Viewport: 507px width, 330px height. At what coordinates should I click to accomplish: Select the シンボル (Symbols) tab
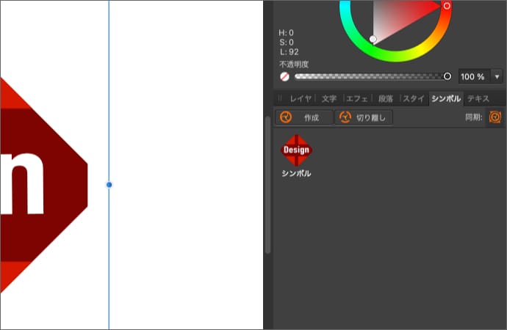pos(446,98)
